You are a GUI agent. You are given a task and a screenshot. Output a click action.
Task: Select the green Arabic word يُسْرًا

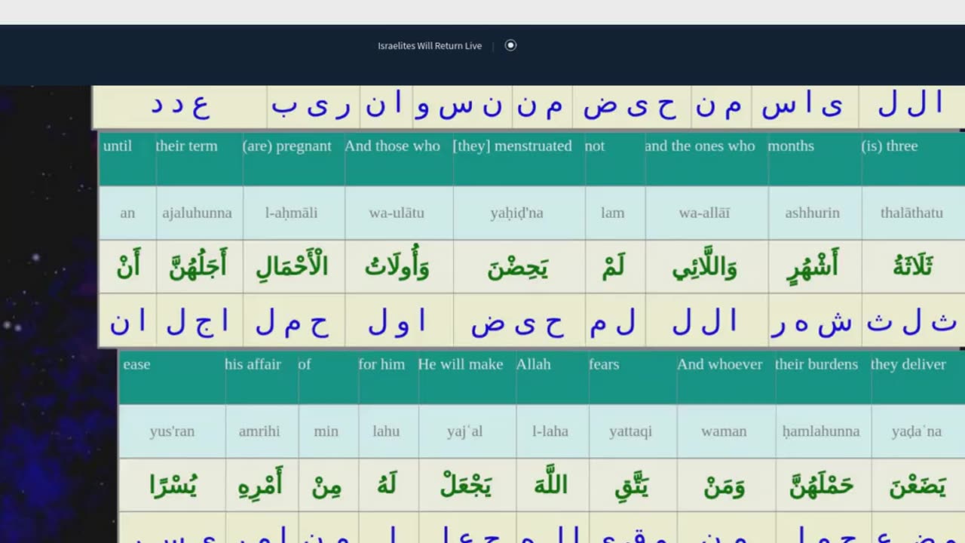click(172, 485)
